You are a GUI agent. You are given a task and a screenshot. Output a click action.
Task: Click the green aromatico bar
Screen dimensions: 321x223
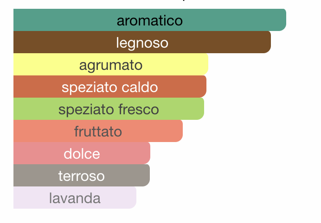click(150, 20)
